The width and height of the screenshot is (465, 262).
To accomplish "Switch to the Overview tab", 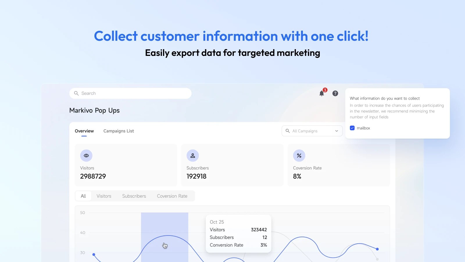I will click(x=84, y=131).
